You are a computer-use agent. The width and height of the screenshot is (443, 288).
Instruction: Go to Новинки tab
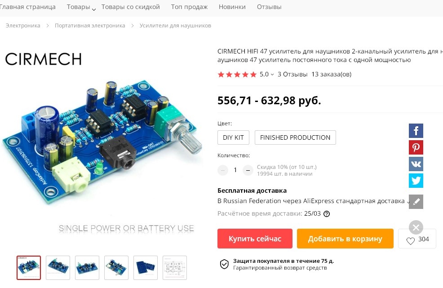(x=232, y=7)
